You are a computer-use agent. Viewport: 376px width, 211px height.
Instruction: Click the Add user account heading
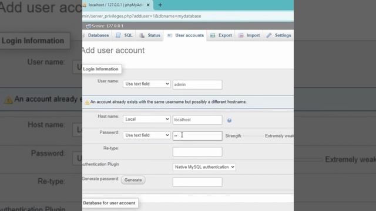coord(113,50)
